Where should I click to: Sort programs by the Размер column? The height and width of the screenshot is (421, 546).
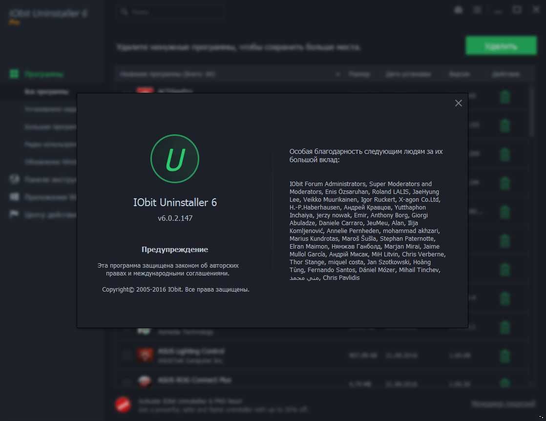(359, 74)
